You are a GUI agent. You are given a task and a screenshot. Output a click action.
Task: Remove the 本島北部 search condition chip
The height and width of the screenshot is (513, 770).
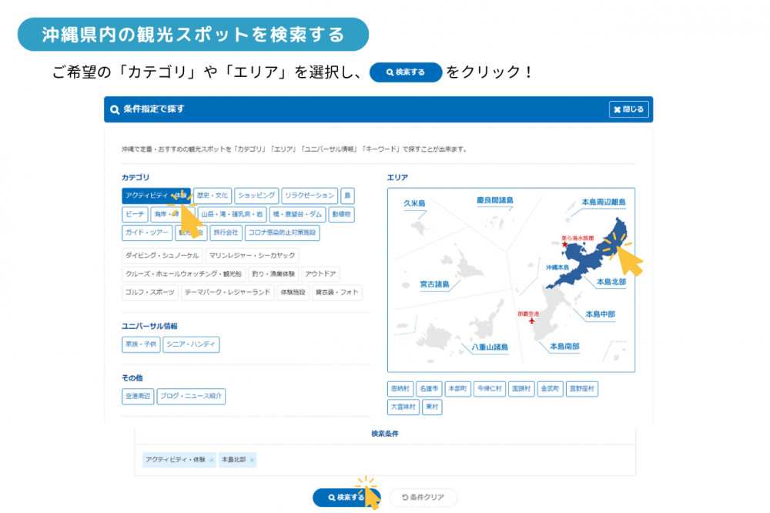point(252,460)
